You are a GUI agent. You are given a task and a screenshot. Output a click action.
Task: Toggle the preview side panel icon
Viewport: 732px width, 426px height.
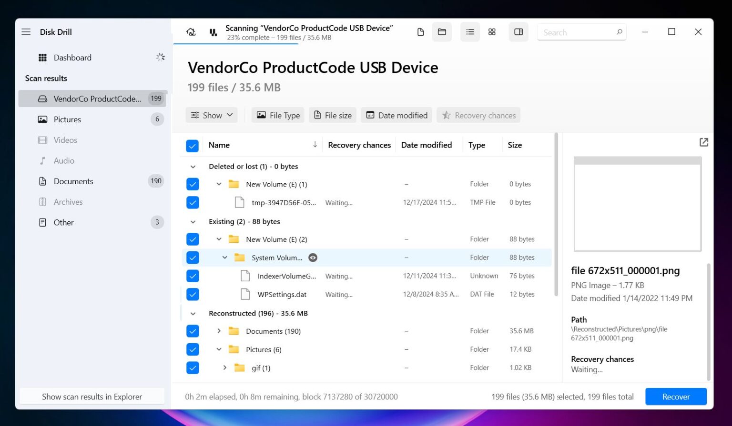518,31
